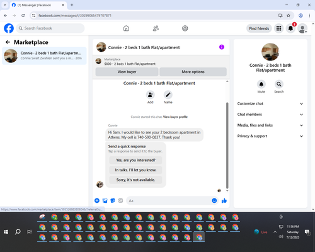Click the address bar URL

point(75,16)
